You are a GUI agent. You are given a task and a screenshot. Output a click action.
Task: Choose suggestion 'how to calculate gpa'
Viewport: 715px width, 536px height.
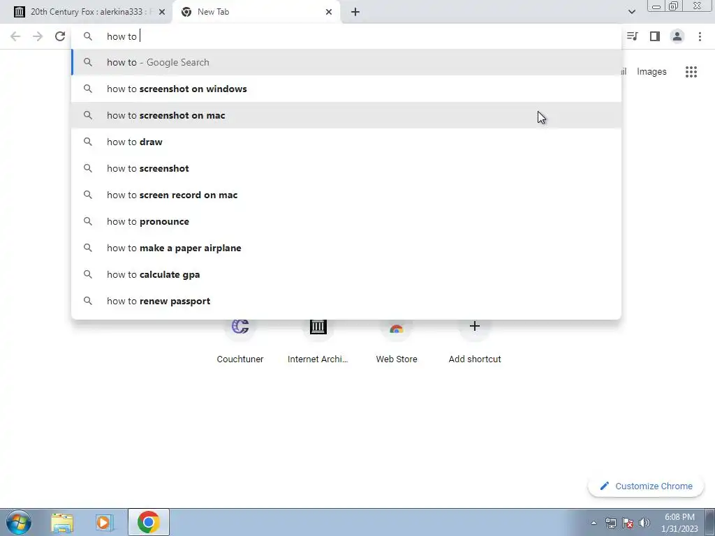coord(346,274)
